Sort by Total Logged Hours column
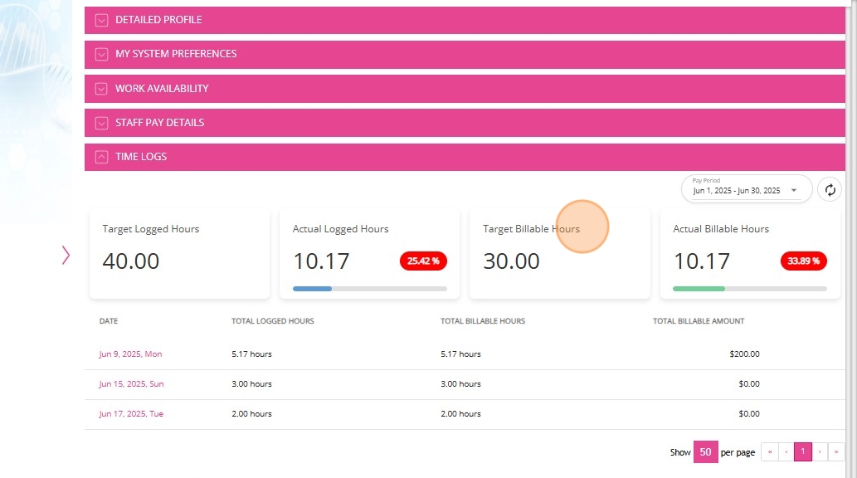This screenshot has width=857, height=478. (272, 321)
